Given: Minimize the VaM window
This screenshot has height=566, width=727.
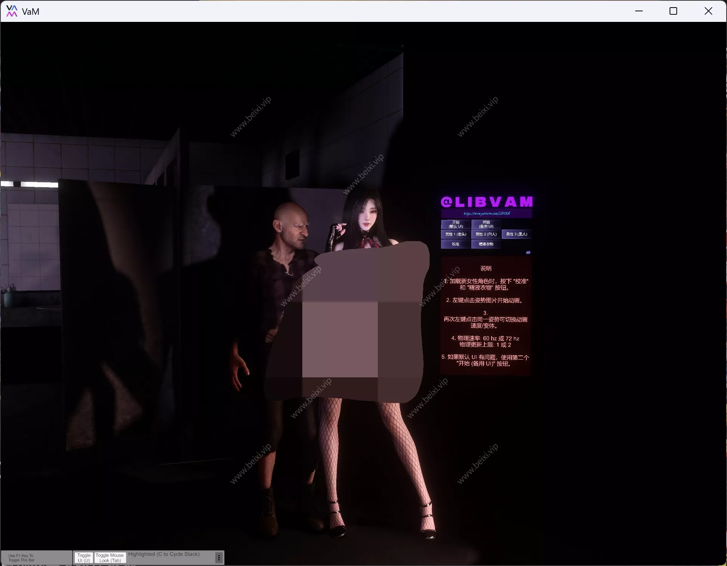Looking at the screenshot, I should click(x=639, y=11).
